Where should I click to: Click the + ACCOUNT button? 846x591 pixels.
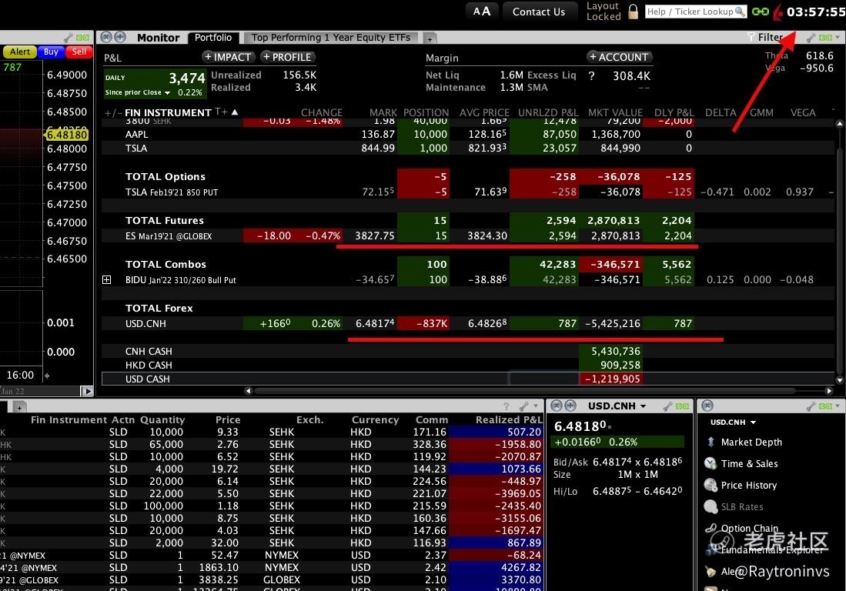620,57
